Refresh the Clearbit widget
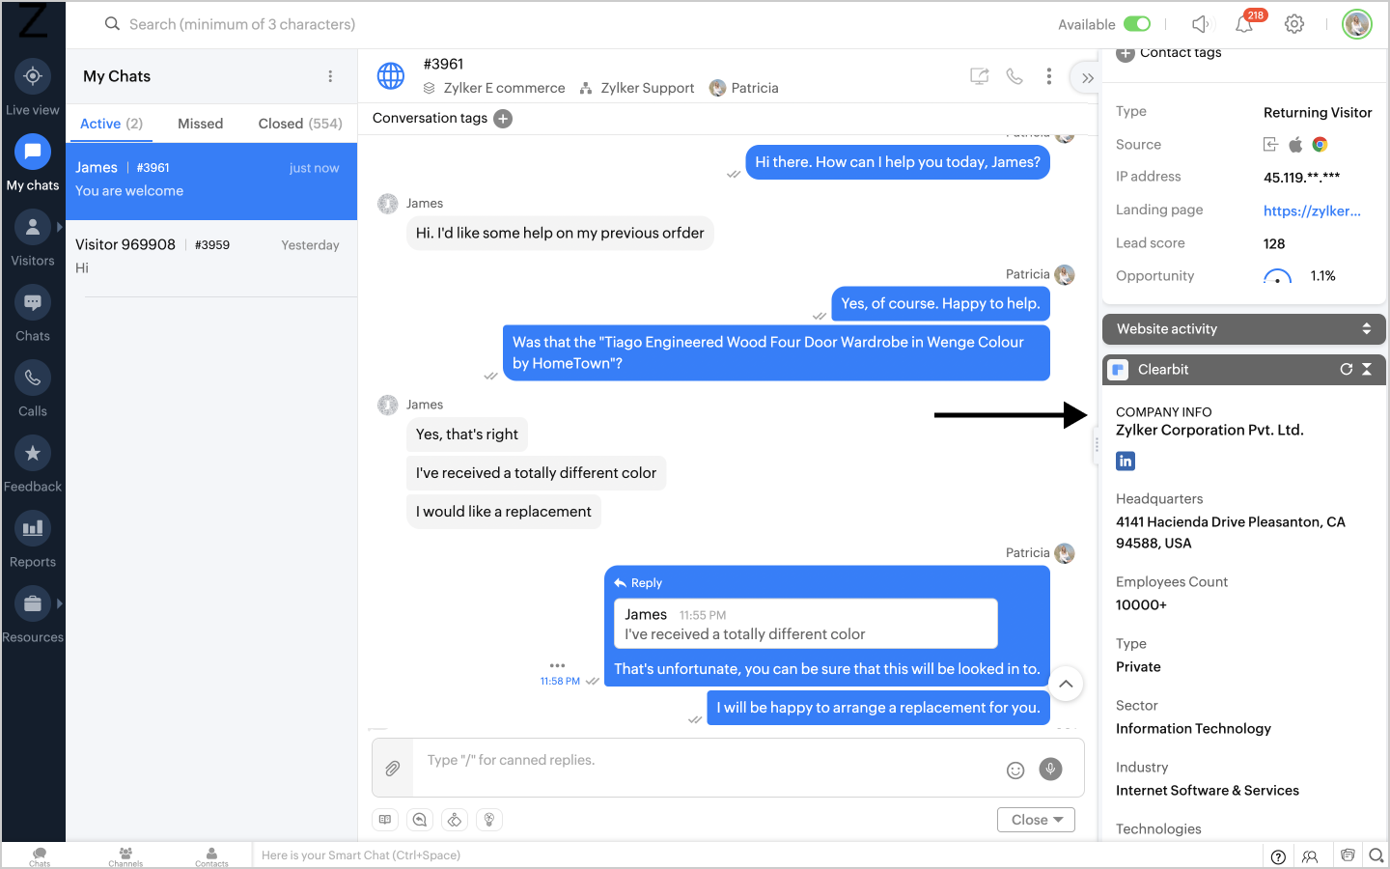The height and width of the screenshot is (869, 1390). (1347, 370)
